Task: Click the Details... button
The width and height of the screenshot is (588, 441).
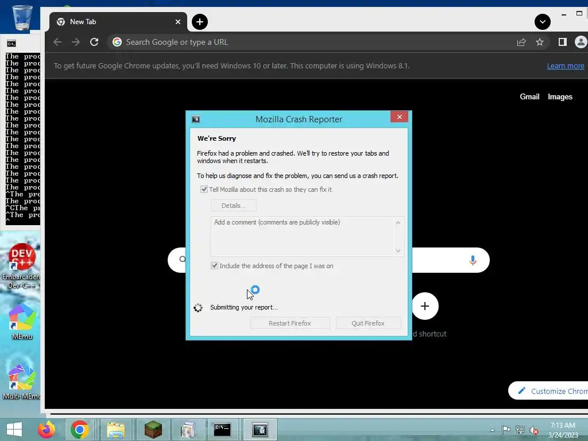Action: coord(234,206)
